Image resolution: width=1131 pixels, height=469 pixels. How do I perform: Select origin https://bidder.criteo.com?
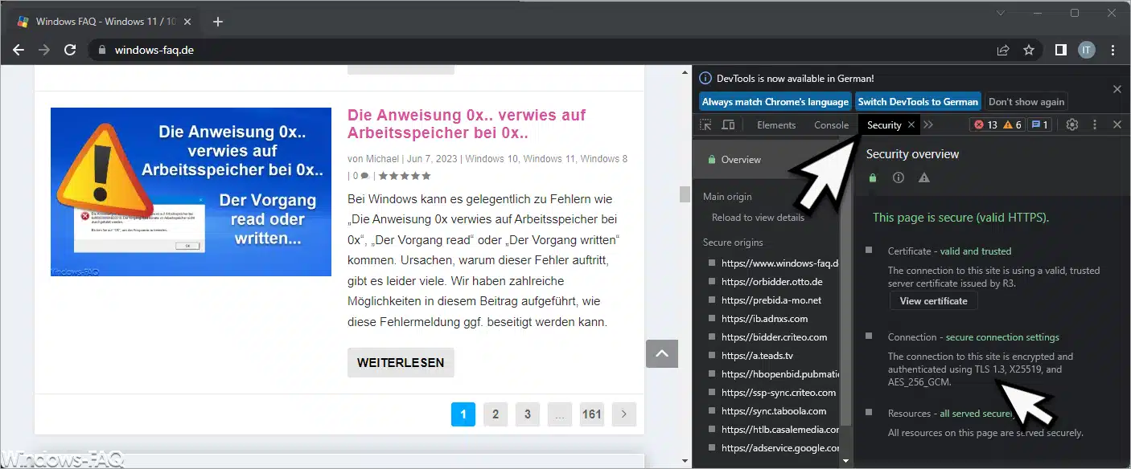pos(775,337)
